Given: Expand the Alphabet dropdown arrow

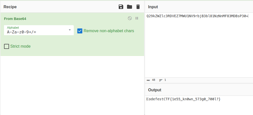Looking at the screenshot, I should point(70,30).
